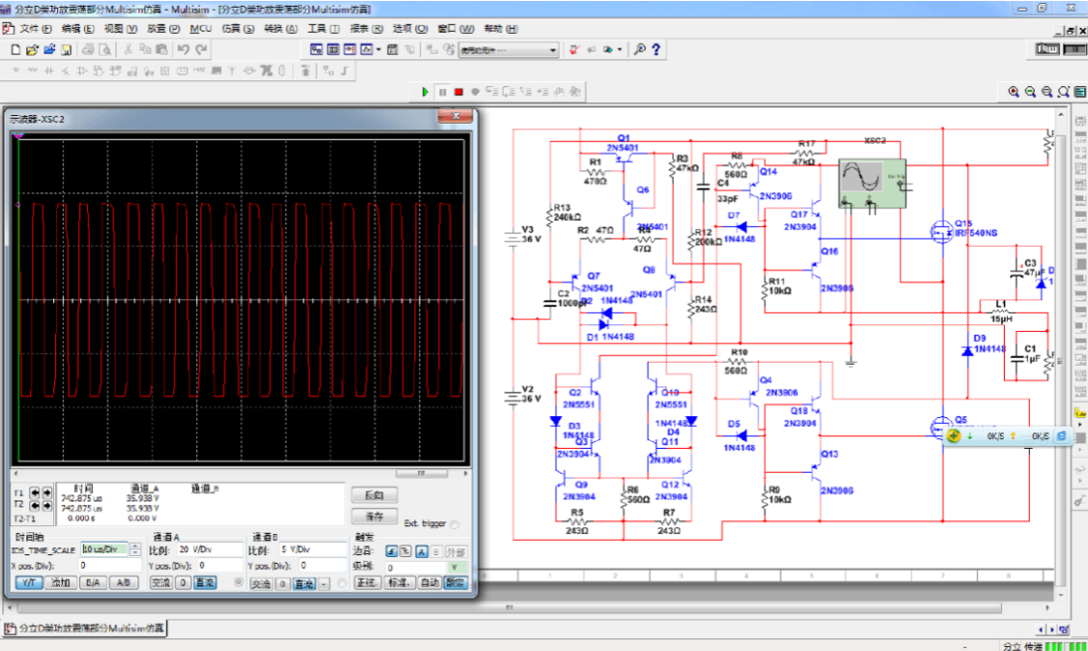
Task: Click 自动 trigger mode button
Action: tap(428, 582)
